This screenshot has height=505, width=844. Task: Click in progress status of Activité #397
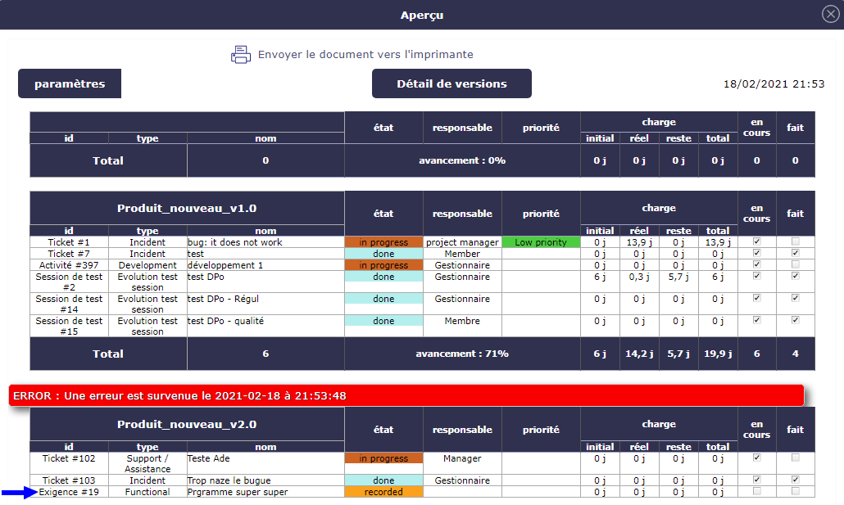383,265
